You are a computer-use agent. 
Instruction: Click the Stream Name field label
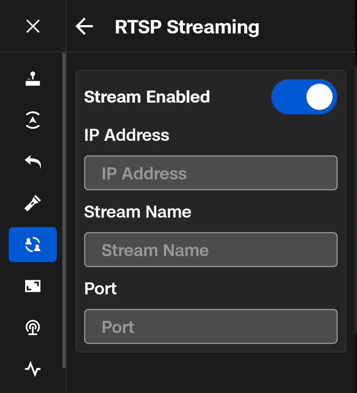138,212
